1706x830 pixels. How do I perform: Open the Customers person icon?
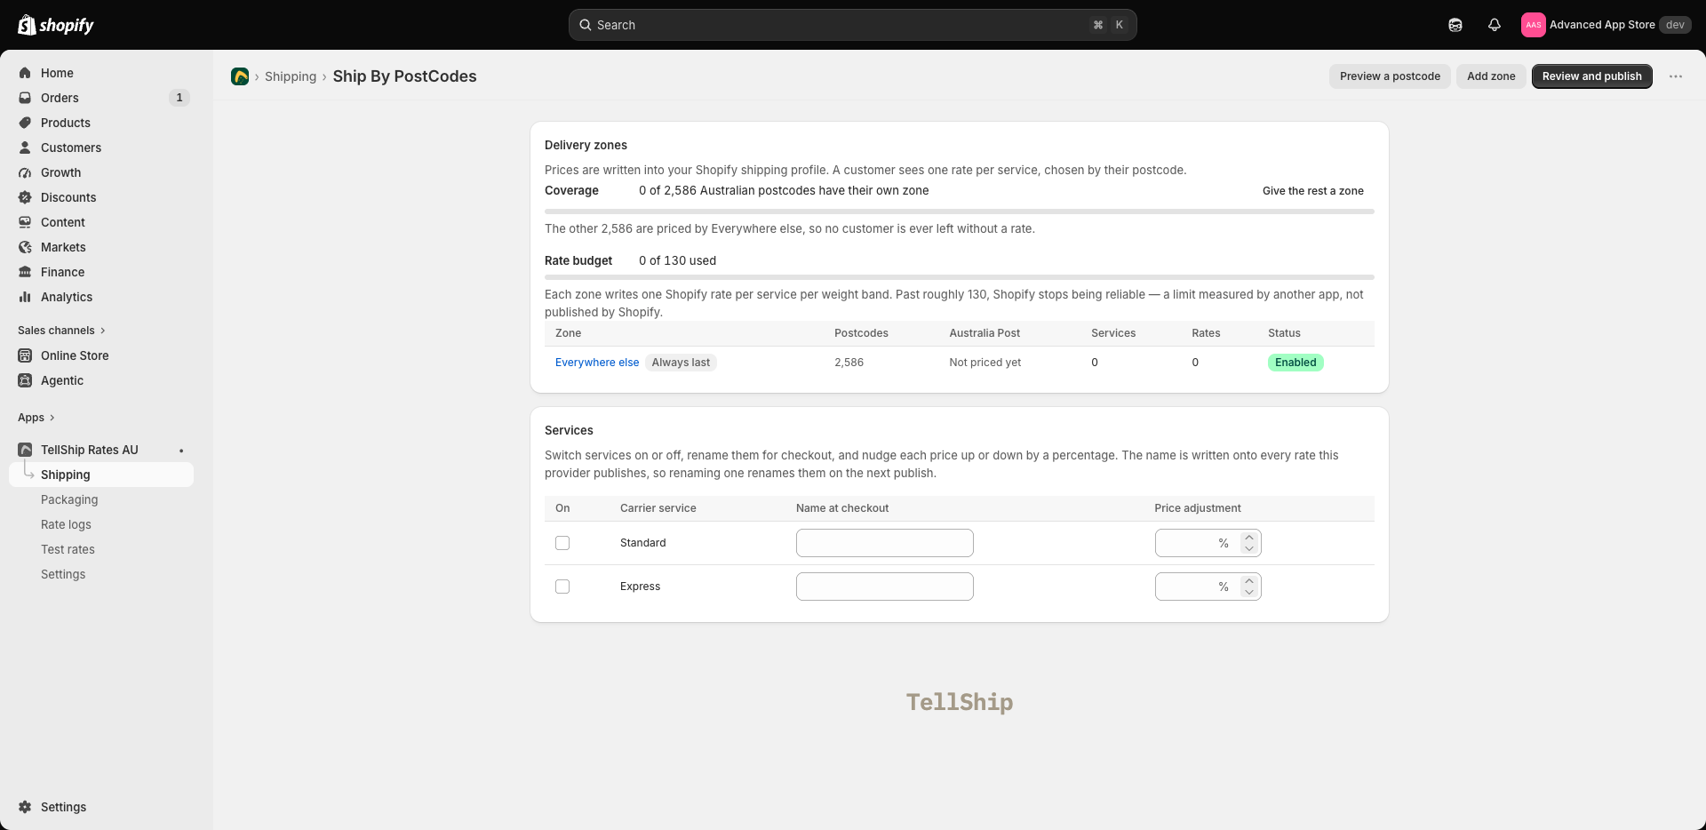[x=25, y=148]
